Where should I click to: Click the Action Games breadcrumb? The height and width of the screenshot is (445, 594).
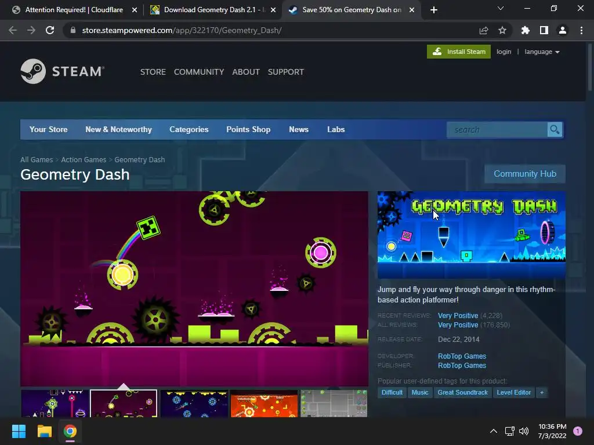pyautogui.click(x=84, y=160)
